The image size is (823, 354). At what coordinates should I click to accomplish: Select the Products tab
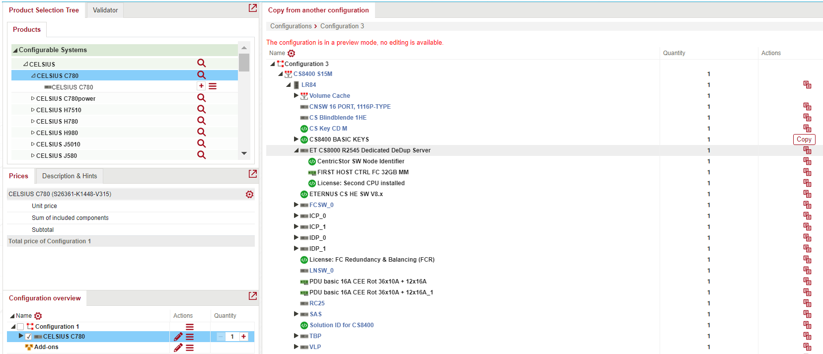(x=27, y=29)
